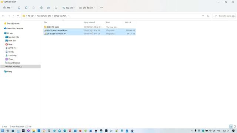
Task: Click the Share icon in the toolbar
Action: coord(49,8)
